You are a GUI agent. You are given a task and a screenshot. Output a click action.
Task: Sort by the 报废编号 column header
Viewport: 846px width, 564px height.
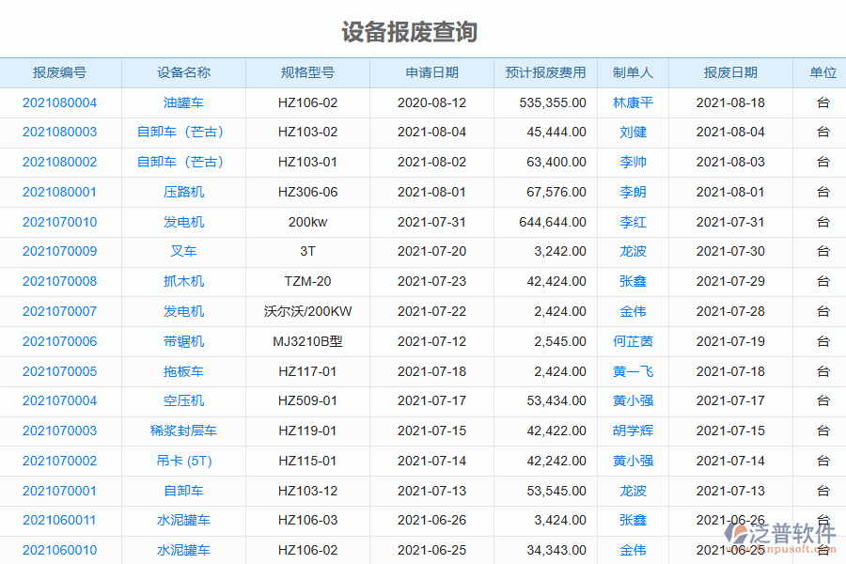[60, 72]
